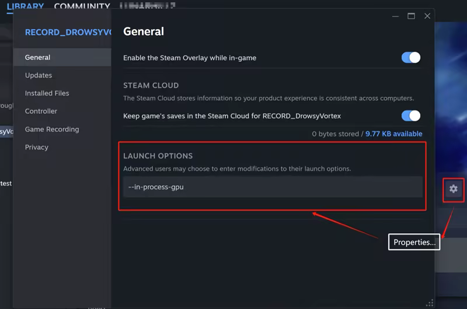Minimize the properties dialog window
The width and height of the screenshot is (467, 309).
coord(395,16)
